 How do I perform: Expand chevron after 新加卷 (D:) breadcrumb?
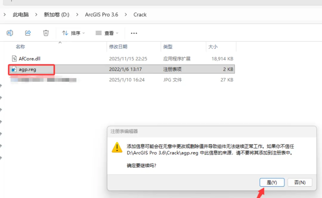coord(77,15)
